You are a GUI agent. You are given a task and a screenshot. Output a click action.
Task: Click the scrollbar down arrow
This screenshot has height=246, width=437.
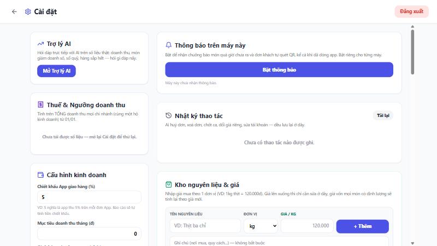click(x=412, y=243)
